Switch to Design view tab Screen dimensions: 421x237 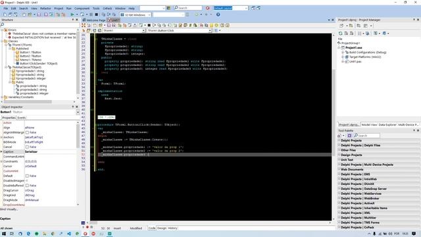162,228
